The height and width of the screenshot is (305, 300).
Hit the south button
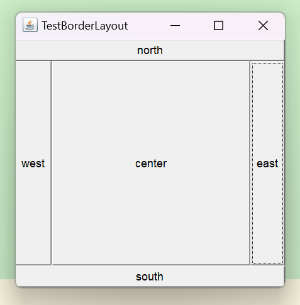pyautogui.click(x=150, y=276)
